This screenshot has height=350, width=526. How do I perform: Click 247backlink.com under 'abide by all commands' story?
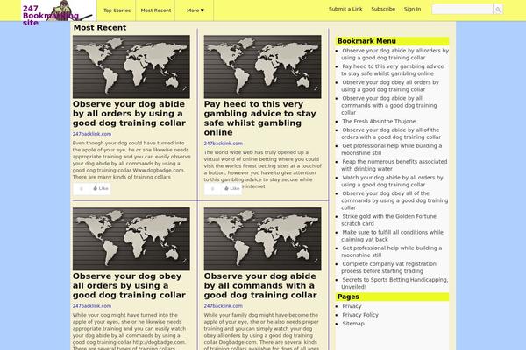click(x=223, y=306)
